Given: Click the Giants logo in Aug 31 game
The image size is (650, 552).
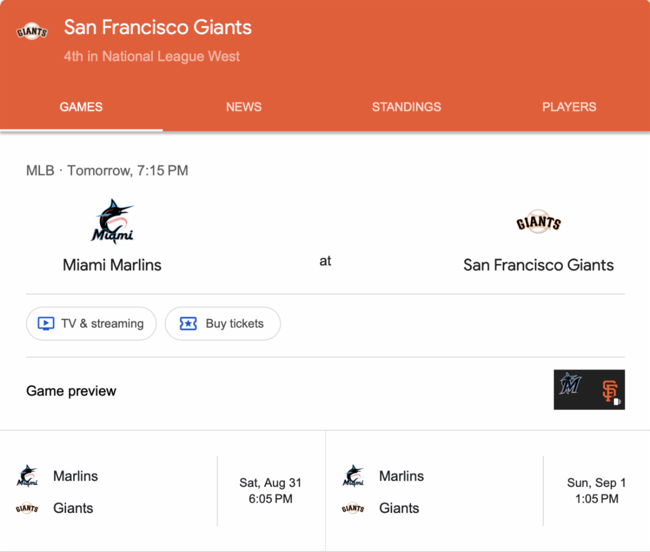Looking at the screenshot, I should pos(27,508).
